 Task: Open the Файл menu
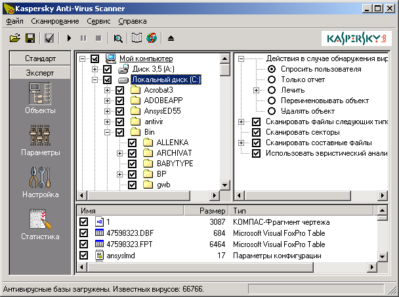click(x=14, y=21)
